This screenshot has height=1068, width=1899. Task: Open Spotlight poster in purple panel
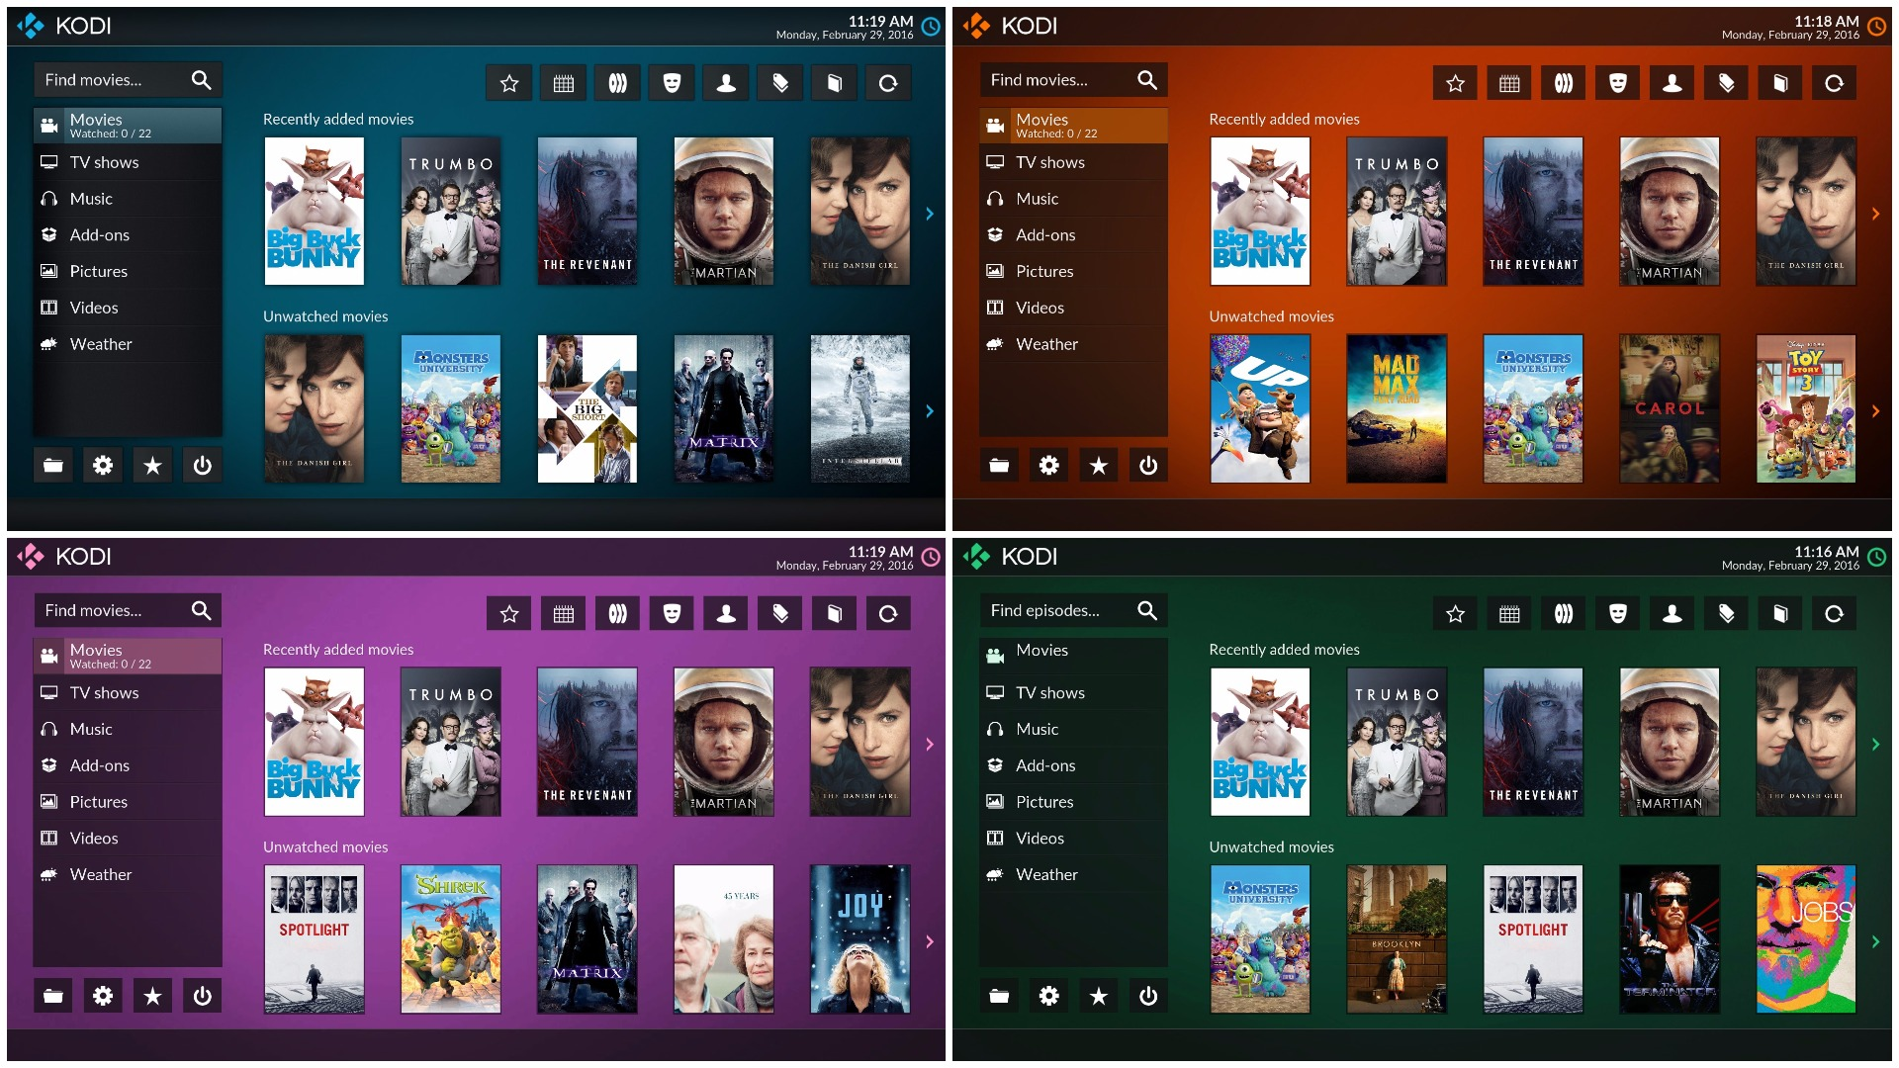(x=315, y=939)
